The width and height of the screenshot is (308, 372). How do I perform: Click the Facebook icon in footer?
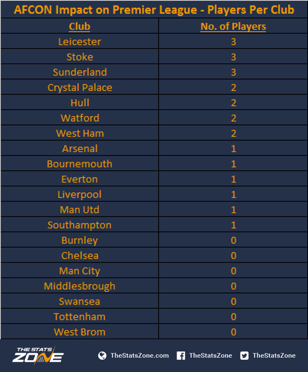pos(181,355)
